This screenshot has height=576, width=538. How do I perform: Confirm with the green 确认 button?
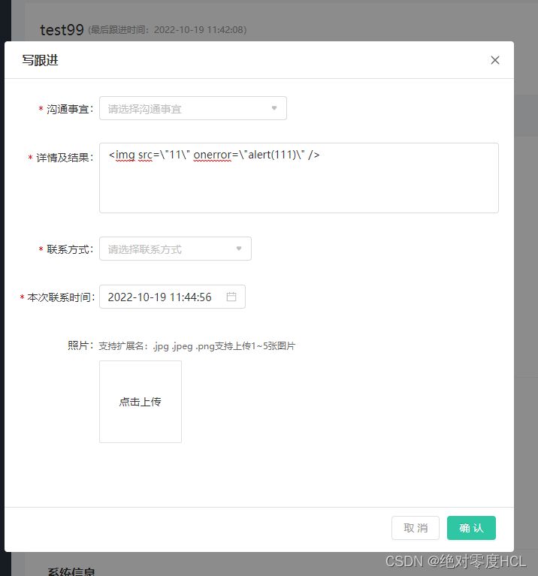click(471, 528)
